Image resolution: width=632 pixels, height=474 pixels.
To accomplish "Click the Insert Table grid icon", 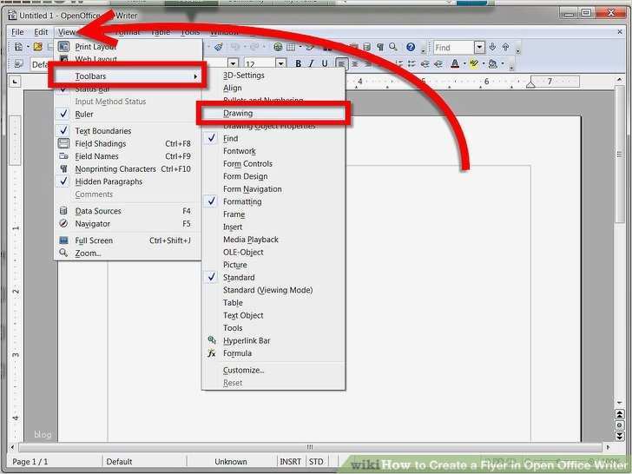I will (x=291, y=47).
